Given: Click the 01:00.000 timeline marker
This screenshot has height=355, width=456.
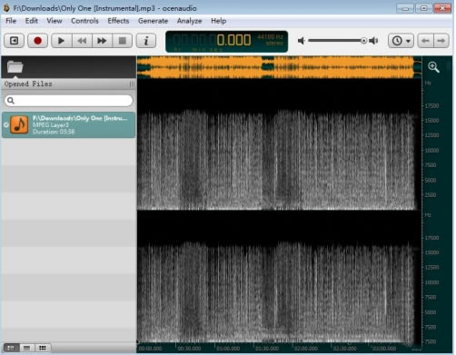Looking at the screenshot, I should [228, 349].
